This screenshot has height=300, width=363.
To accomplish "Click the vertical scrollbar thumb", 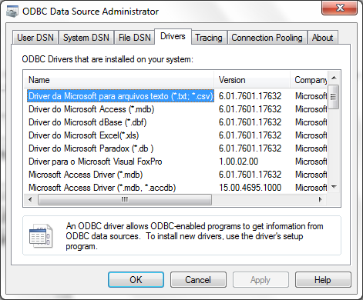I will tap(334, 97).
